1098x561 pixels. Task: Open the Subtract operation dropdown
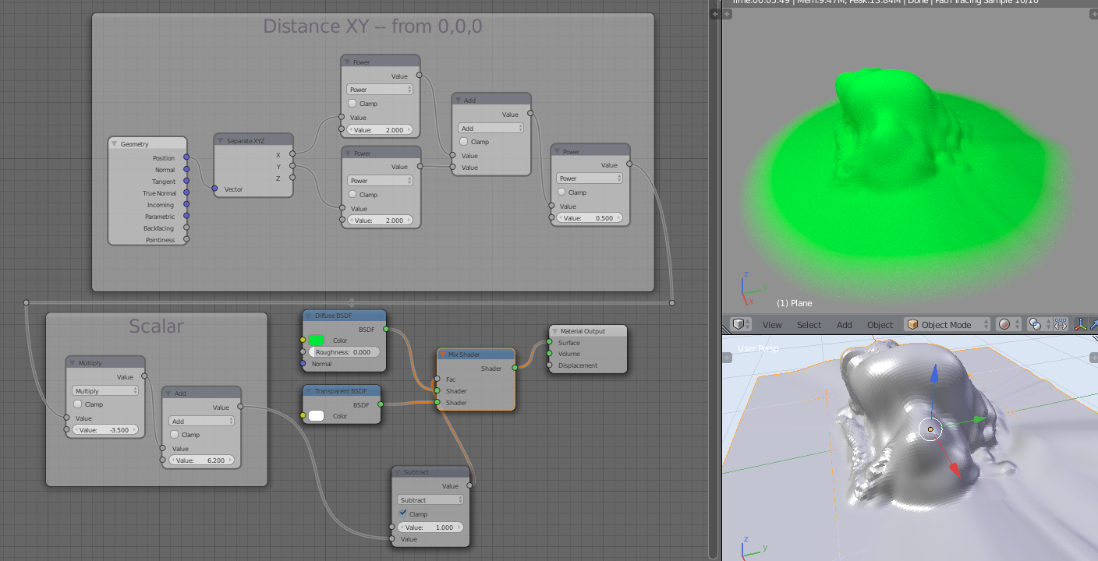pos(430,499)
